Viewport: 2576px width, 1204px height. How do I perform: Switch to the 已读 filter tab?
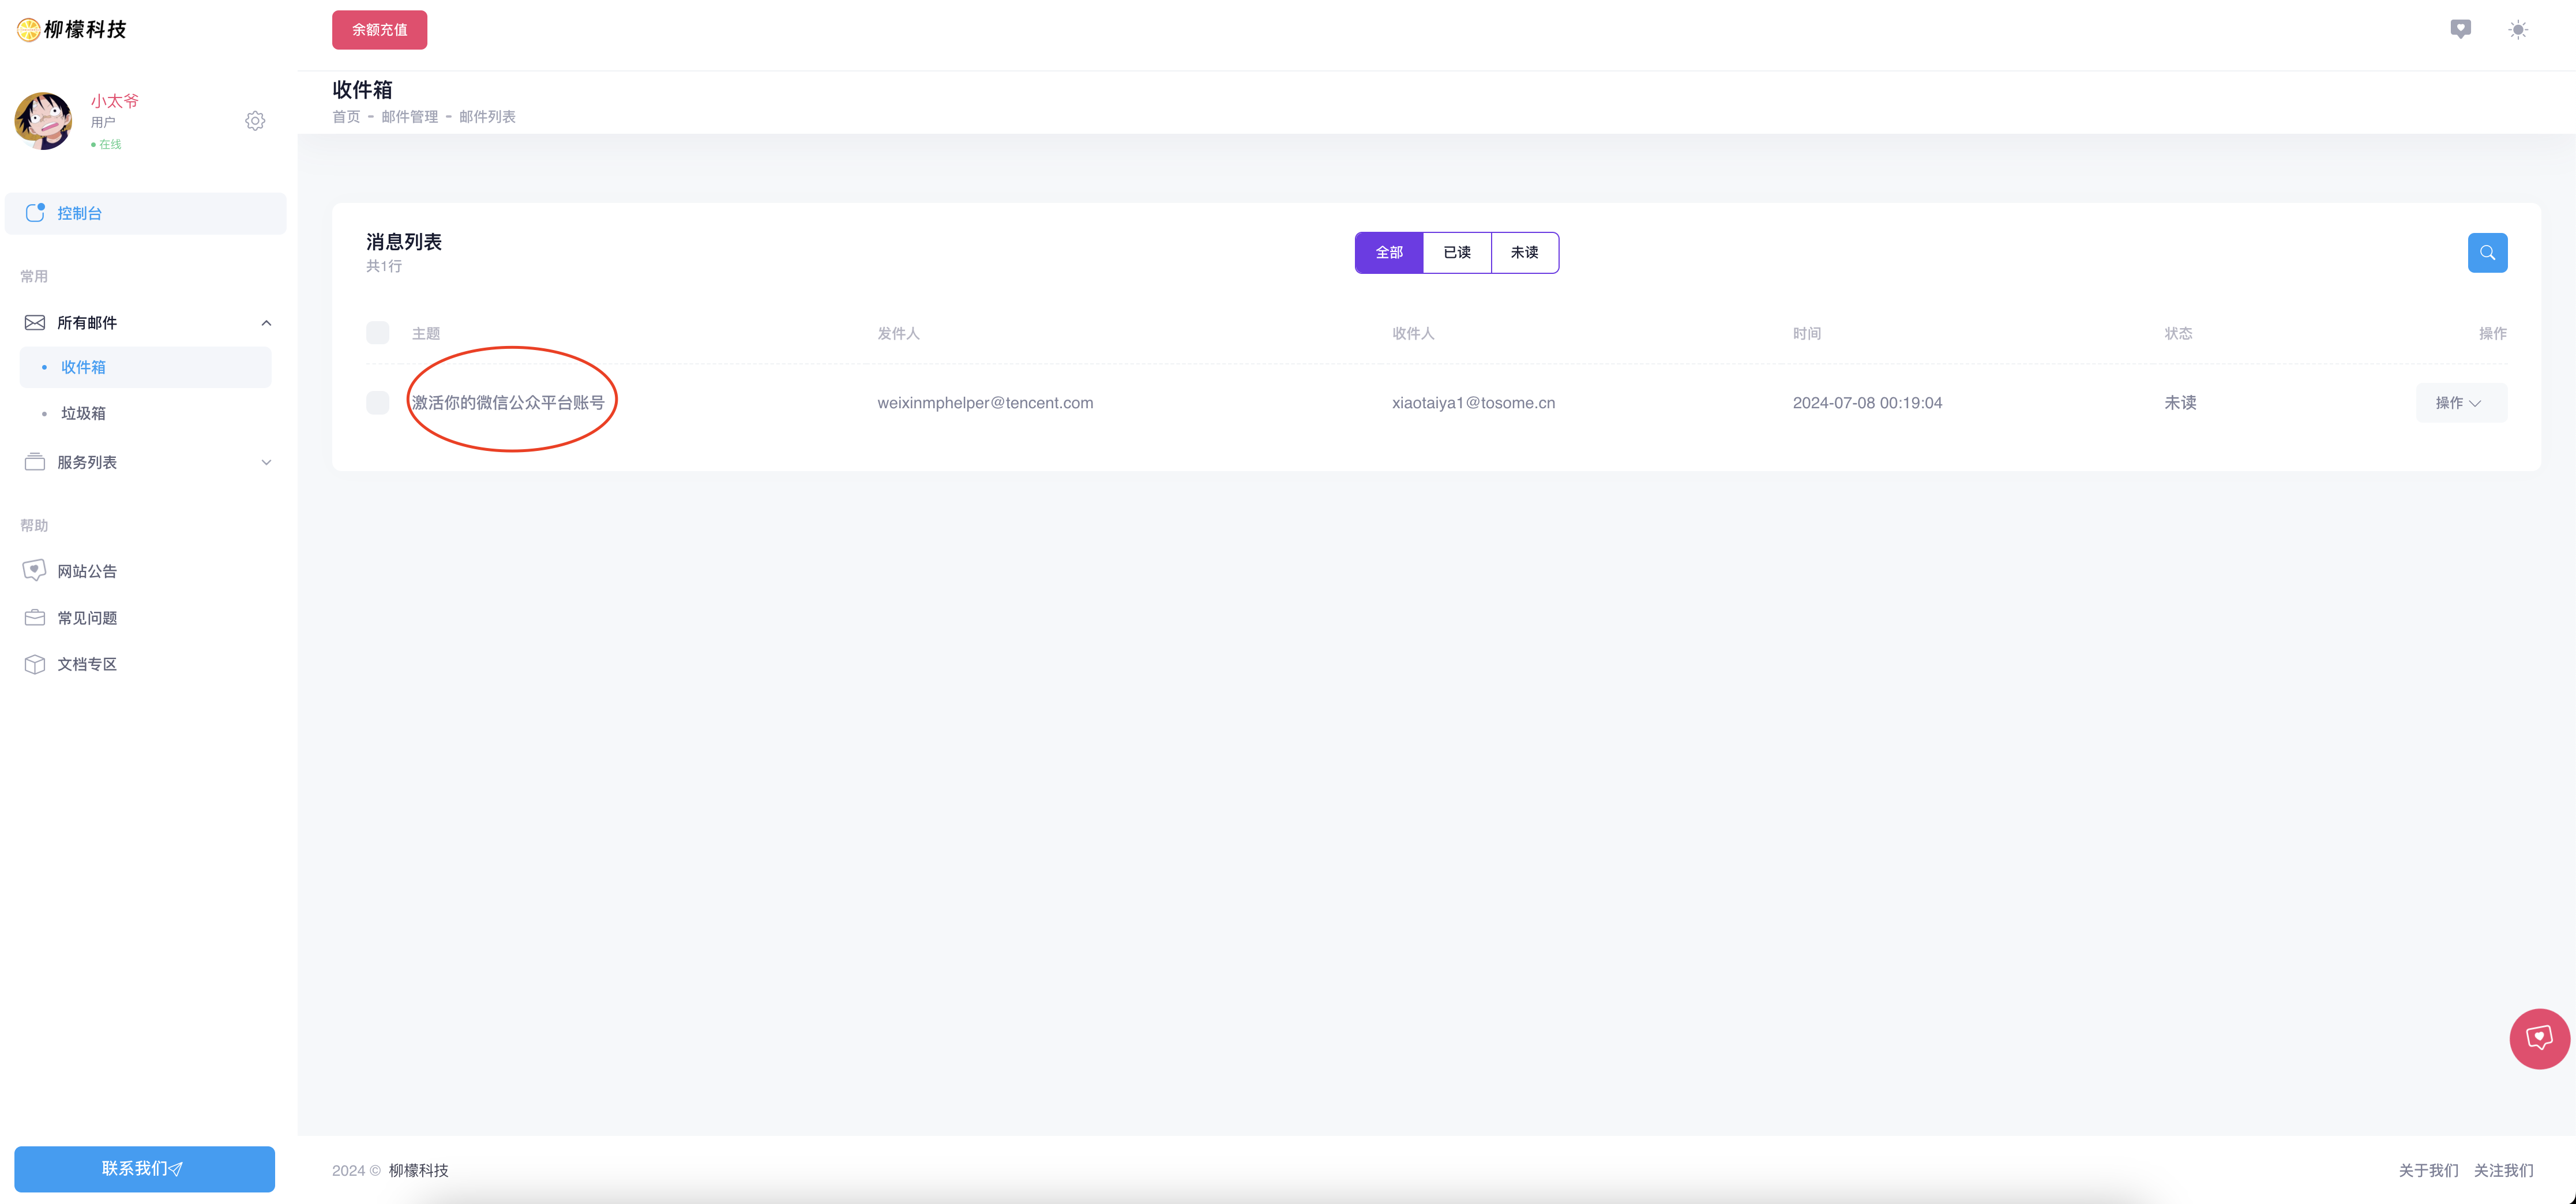pos(1456,253)
